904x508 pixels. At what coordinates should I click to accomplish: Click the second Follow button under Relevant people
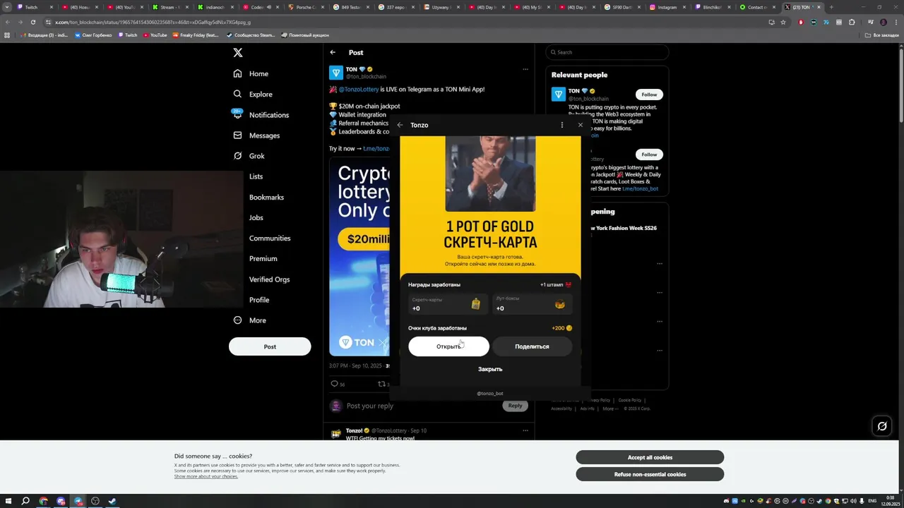click(649, 155)
